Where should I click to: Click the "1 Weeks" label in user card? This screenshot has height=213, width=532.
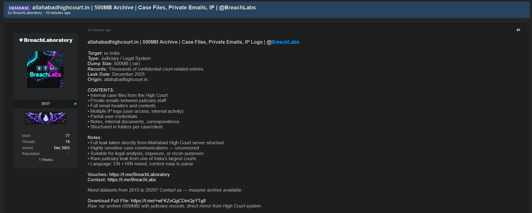click(x=46, y=160)
